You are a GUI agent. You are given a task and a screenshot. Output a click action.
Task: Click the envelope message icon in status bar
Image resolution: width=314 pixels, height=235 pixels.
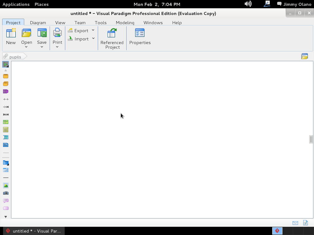[x=295, y=223]
